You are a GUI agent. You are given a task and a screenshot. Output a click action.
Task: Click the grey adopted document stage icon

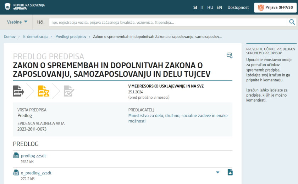click(x=69, y=91)
